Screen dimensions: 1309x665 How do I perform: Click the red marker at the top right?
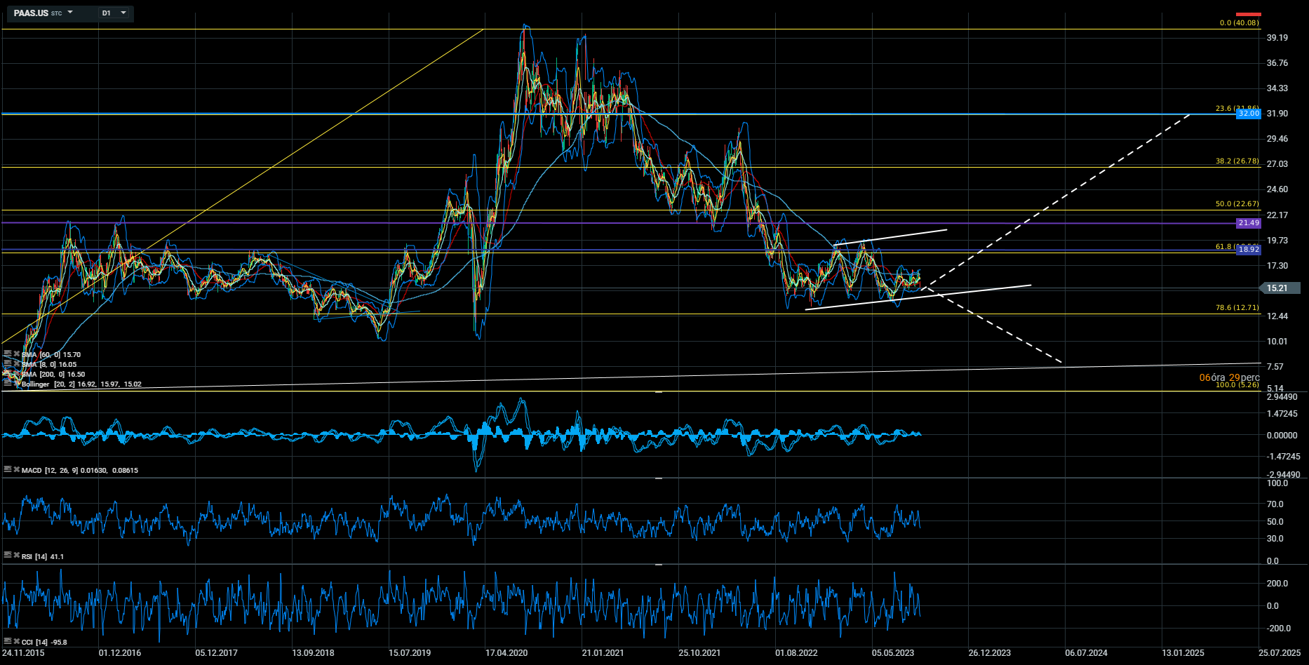click(1248, 14)
